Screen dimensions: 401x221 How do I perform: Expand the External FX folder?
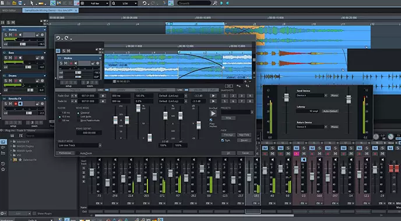tap(11, 160)
